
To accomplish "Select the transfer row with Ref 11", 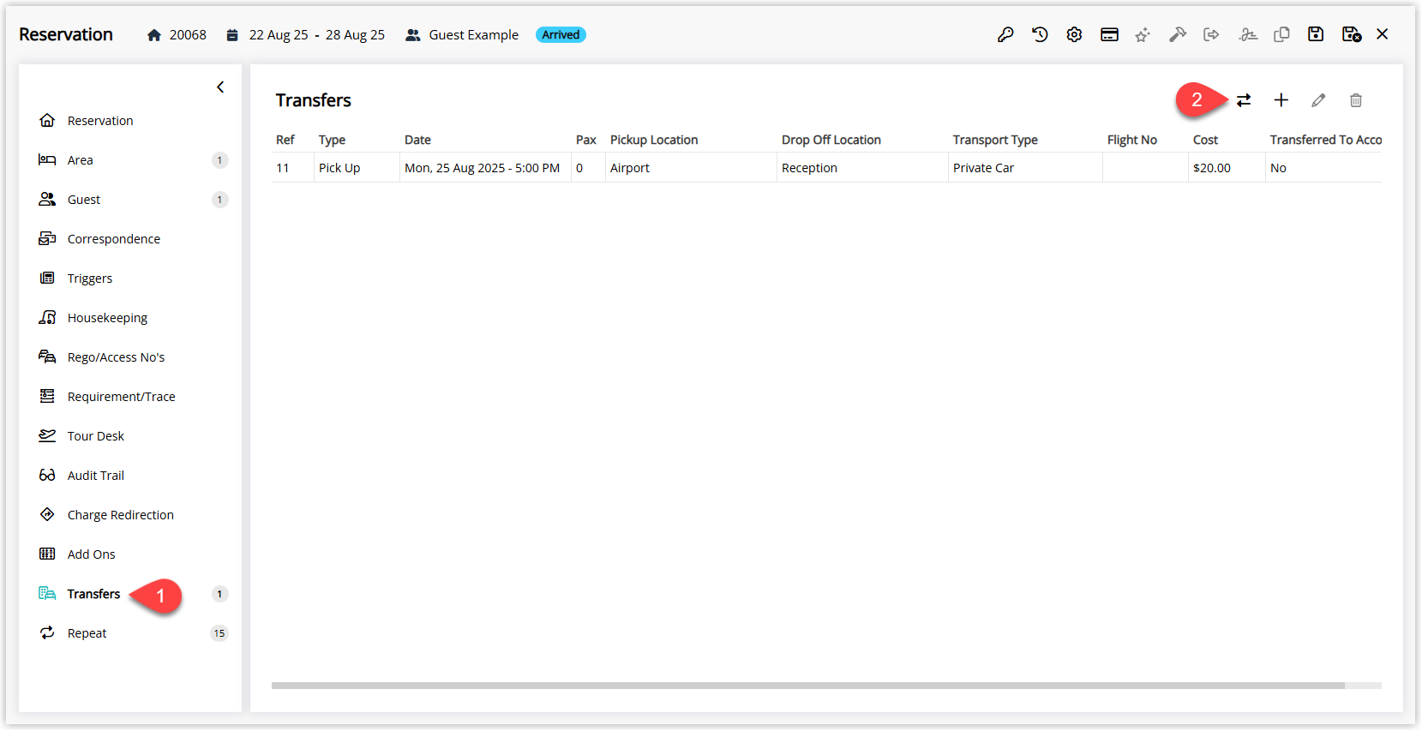I will 826,168.
